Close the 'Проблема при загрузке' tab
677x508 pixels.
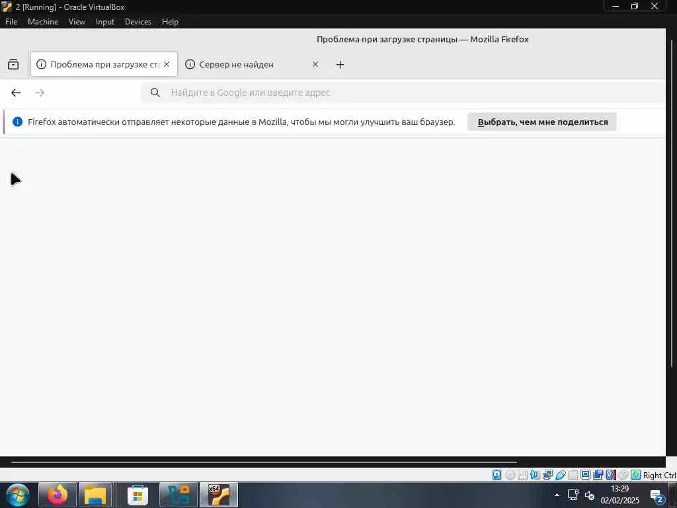[x=167, y=64]
